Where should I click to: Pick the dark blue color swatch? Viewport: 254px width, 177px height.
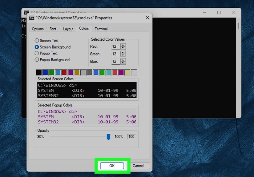(45, 72)
